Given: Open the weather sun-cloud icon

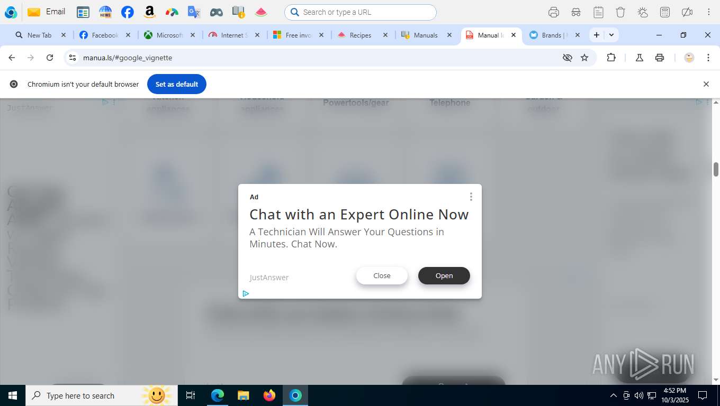Looking at the screenshot, I should pyautogui.click(x=643, y=12).
